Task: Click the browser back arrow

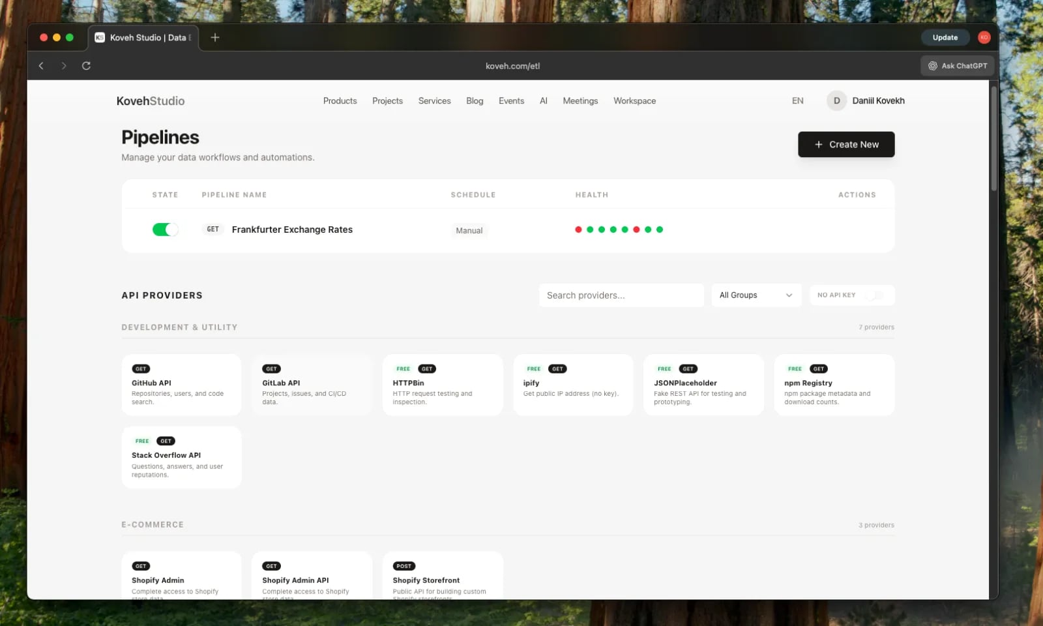Action: [x=41, y=66]
